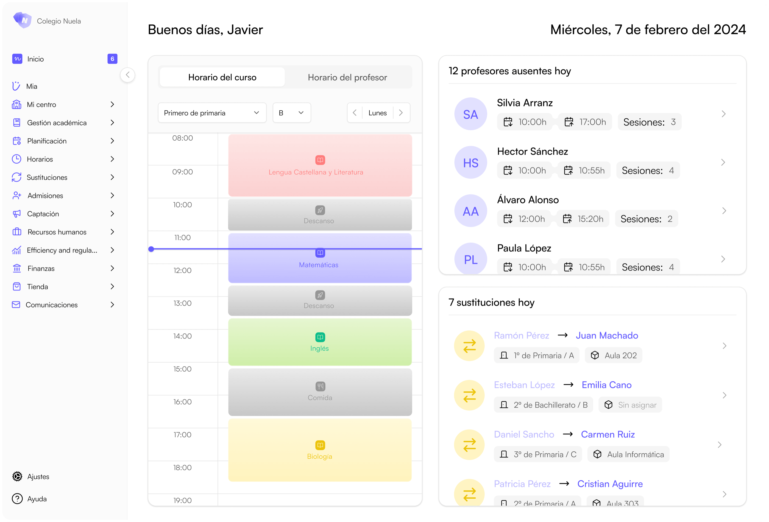Viewport: 769px width, 522px height.
Task: Open Silvia Arranz absence details chevron
Action: click(724, 114)
